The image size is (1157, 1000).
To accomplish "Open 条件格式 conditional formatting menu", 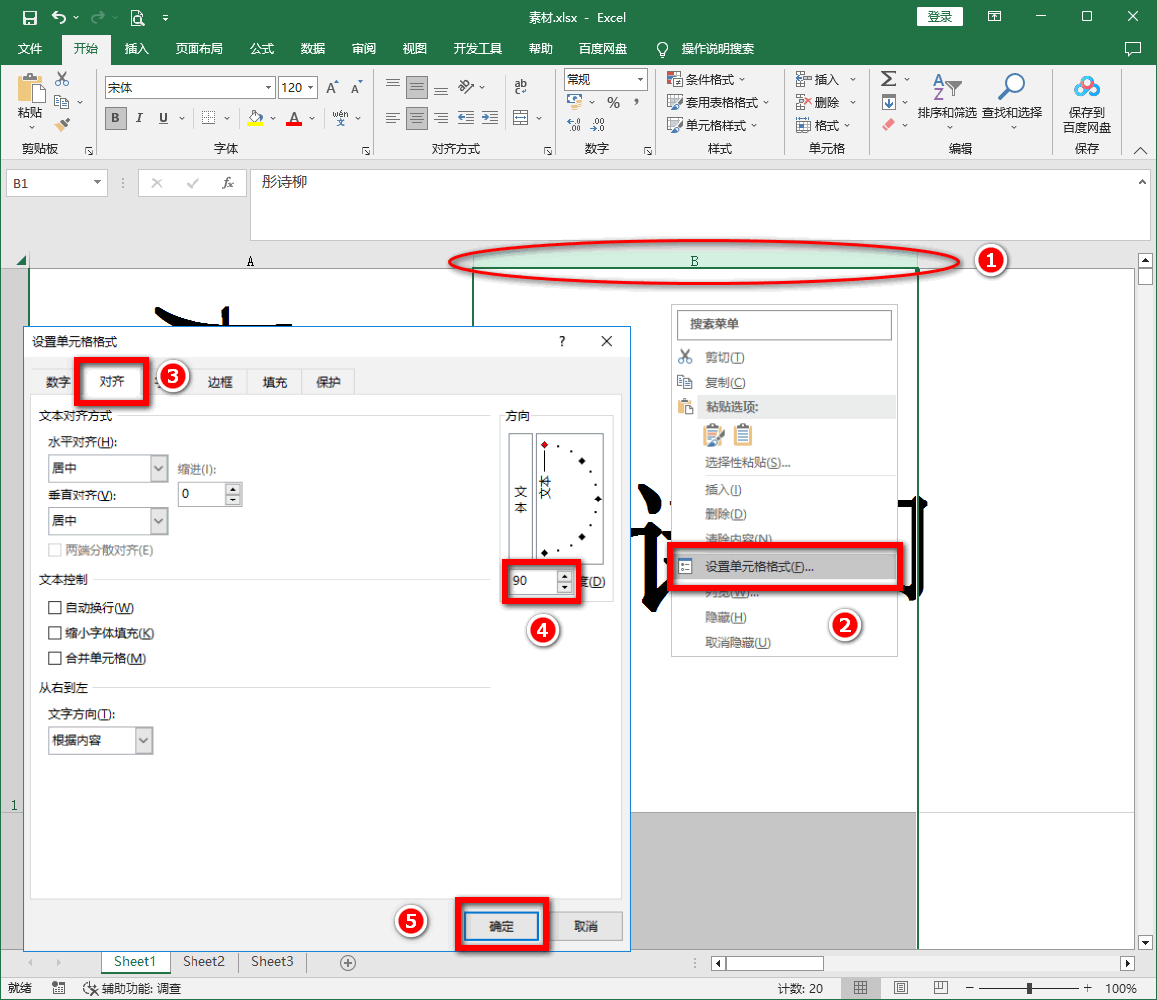I will click(706, 79).
